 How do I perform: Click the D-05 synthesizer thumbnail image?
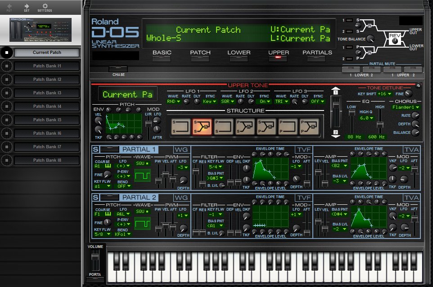41,30
